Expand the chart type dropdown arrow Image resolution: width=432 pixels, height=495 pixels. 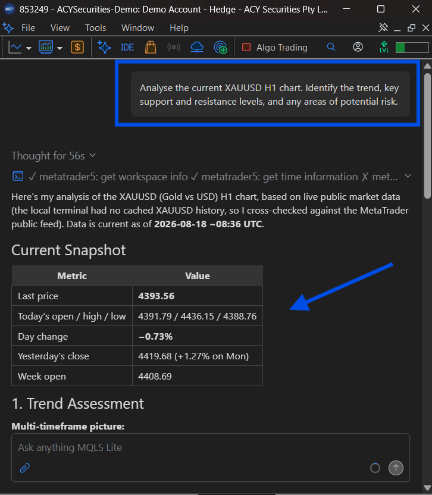[x=29, y=48]
